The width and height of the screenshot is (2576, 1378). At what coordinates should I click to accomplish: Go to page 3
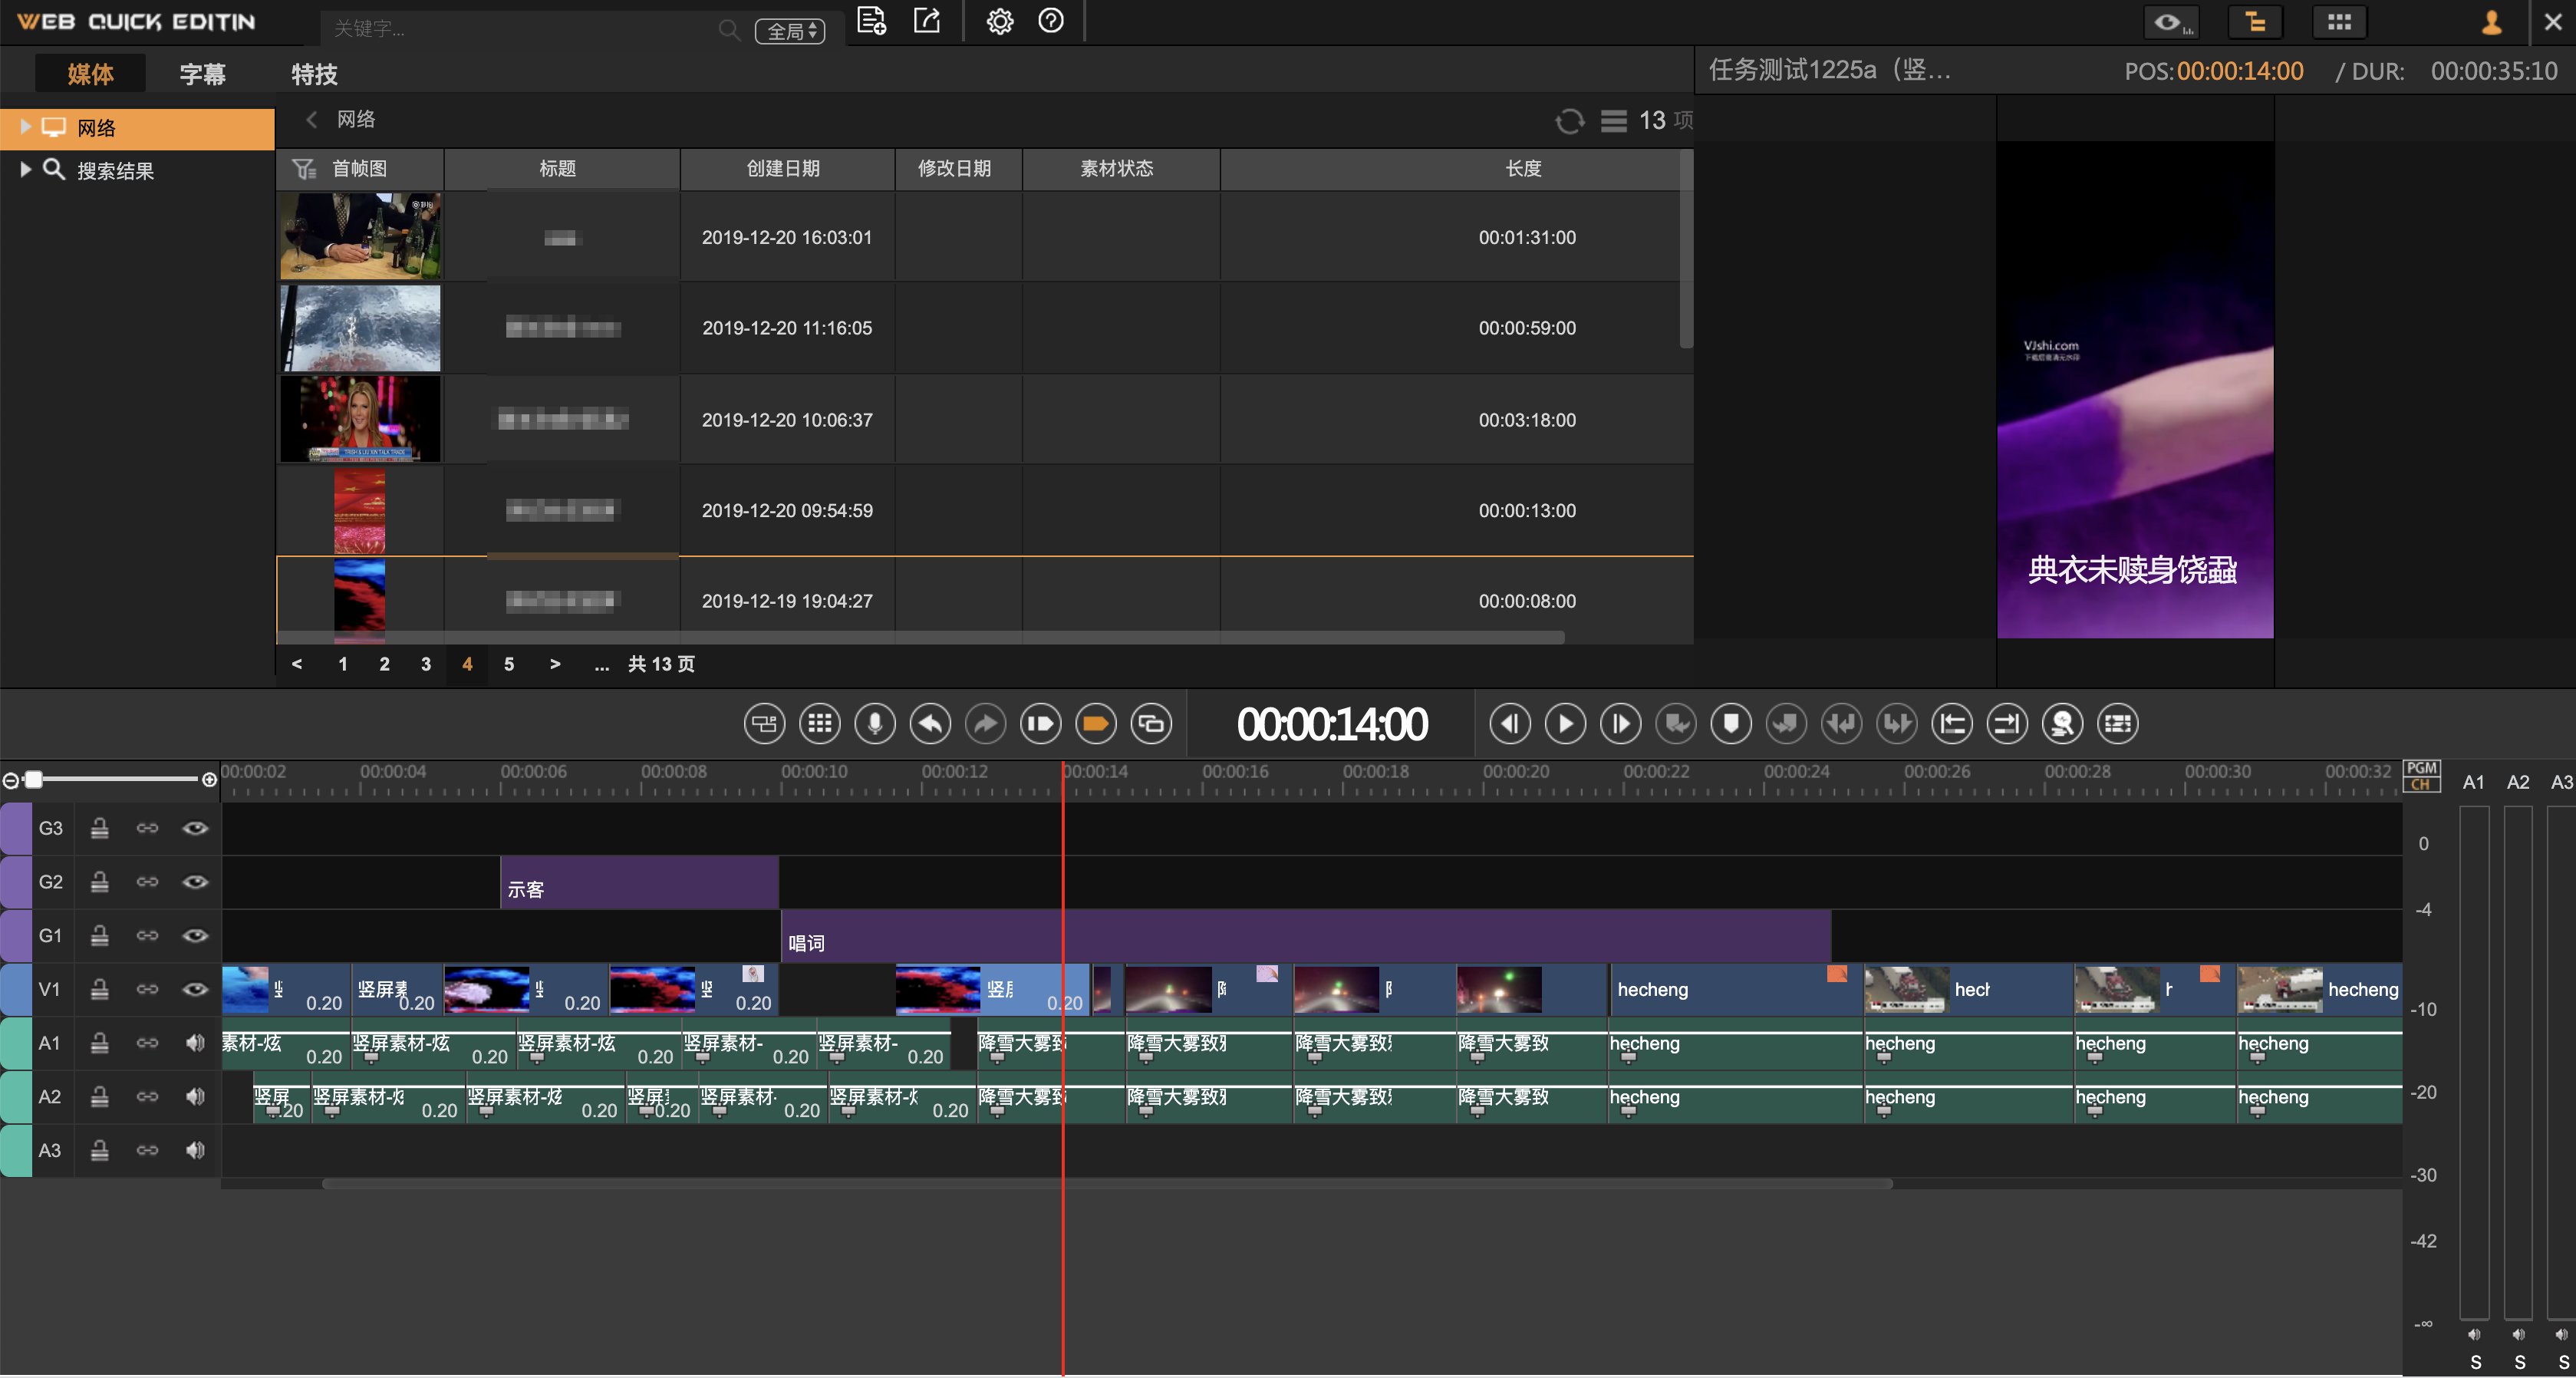pos(426,664)
